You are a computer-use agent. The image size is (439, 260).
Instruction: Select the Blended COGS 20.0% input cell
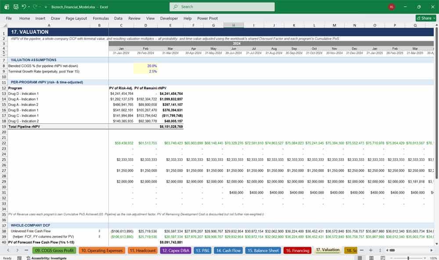click(x=146, y=66)
